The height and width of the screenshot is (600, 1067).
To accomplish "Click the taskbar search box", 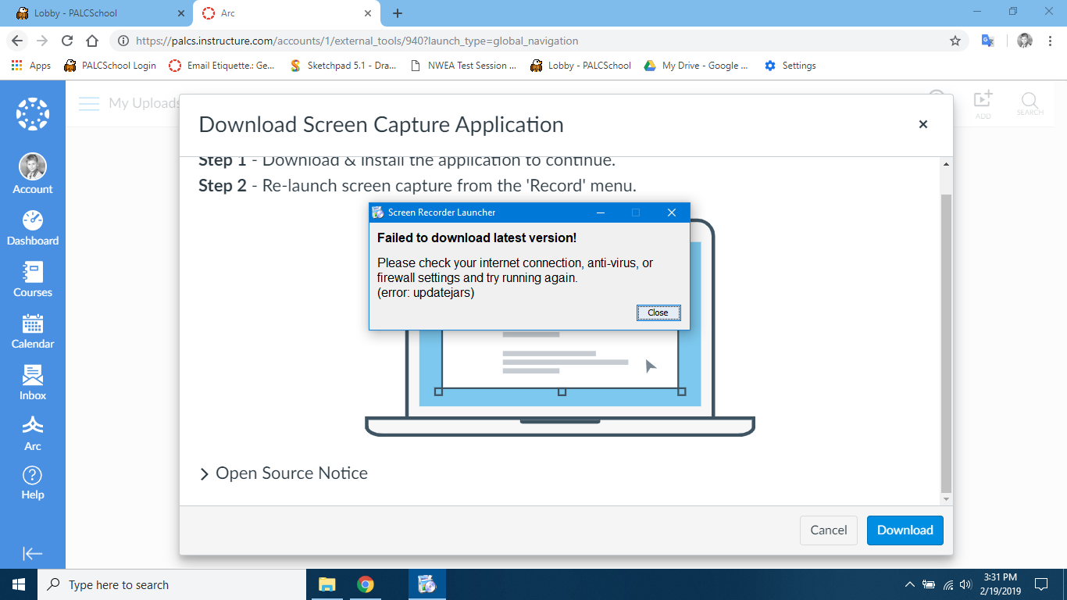I will pos(172,584).
